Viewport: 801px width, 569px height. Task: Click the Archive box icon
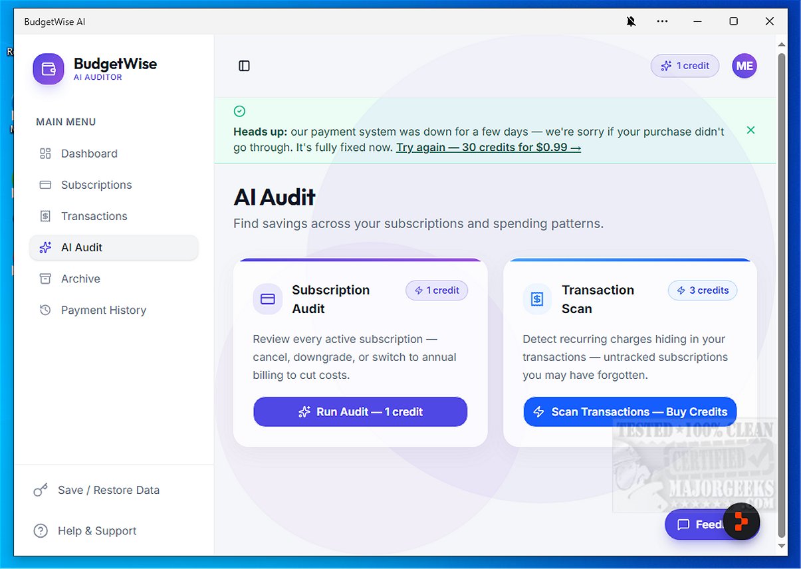(x=45, y=279)
